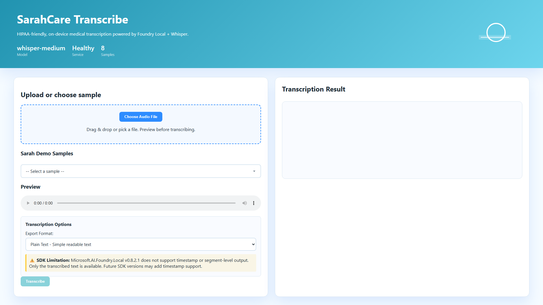Click the whisper-medium model indicator

click(x=41, y=48)
